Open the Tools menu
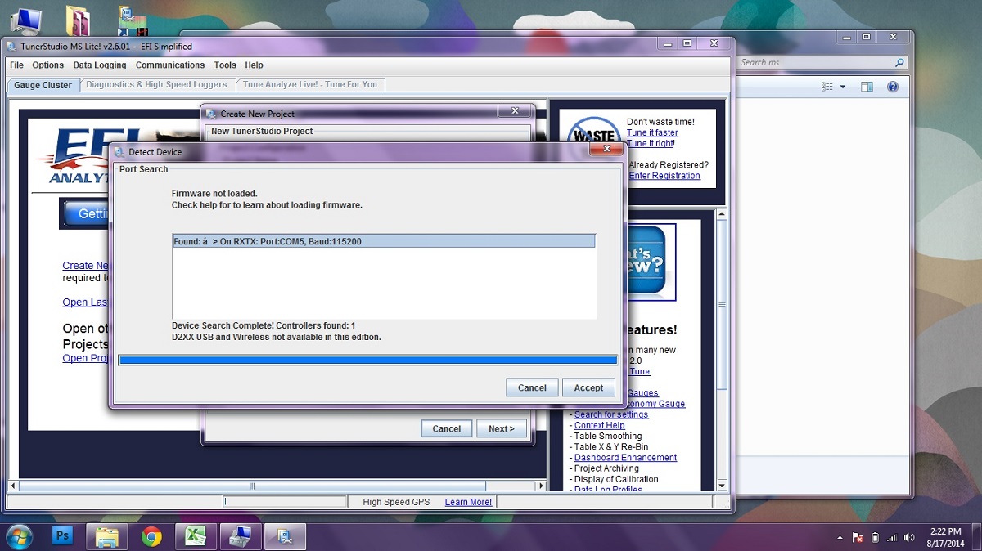The image size is (982, 551). [x=225, y=65]
